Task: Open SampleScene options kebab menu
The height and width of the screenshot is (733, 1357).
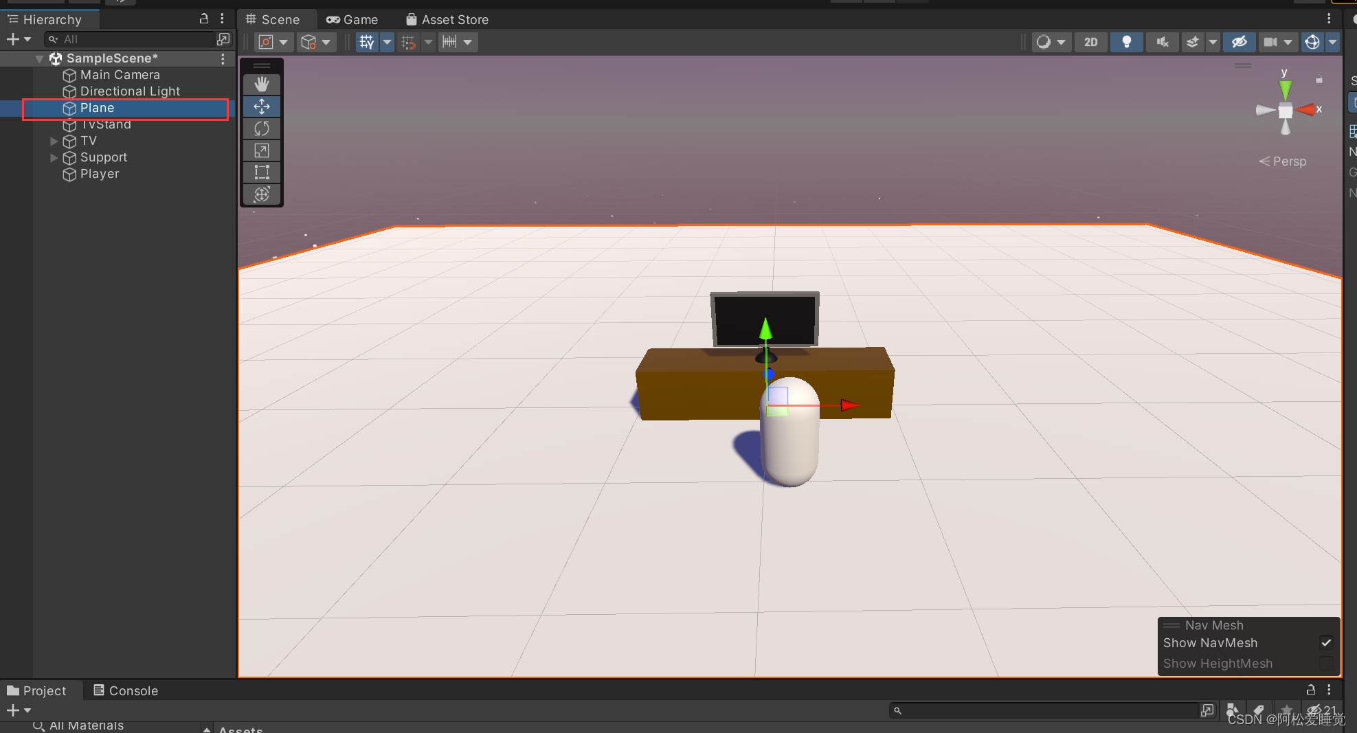Action: [x=223, y=59]
